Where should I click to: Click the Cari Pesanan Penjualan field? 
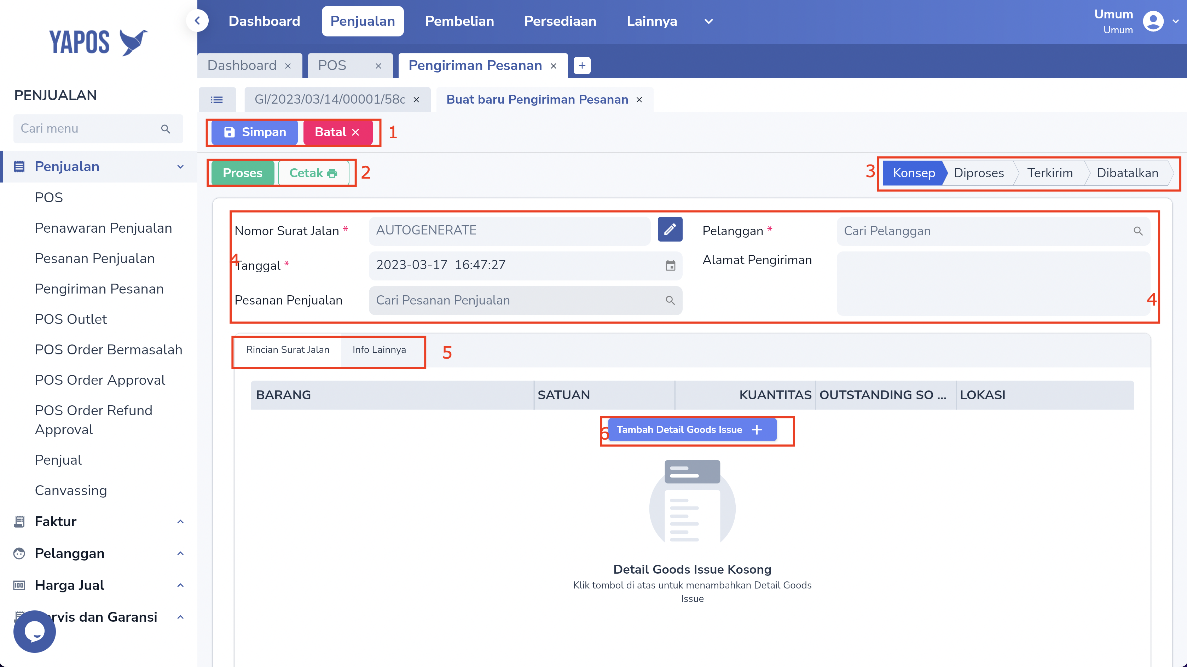click(x=526, y=300)
